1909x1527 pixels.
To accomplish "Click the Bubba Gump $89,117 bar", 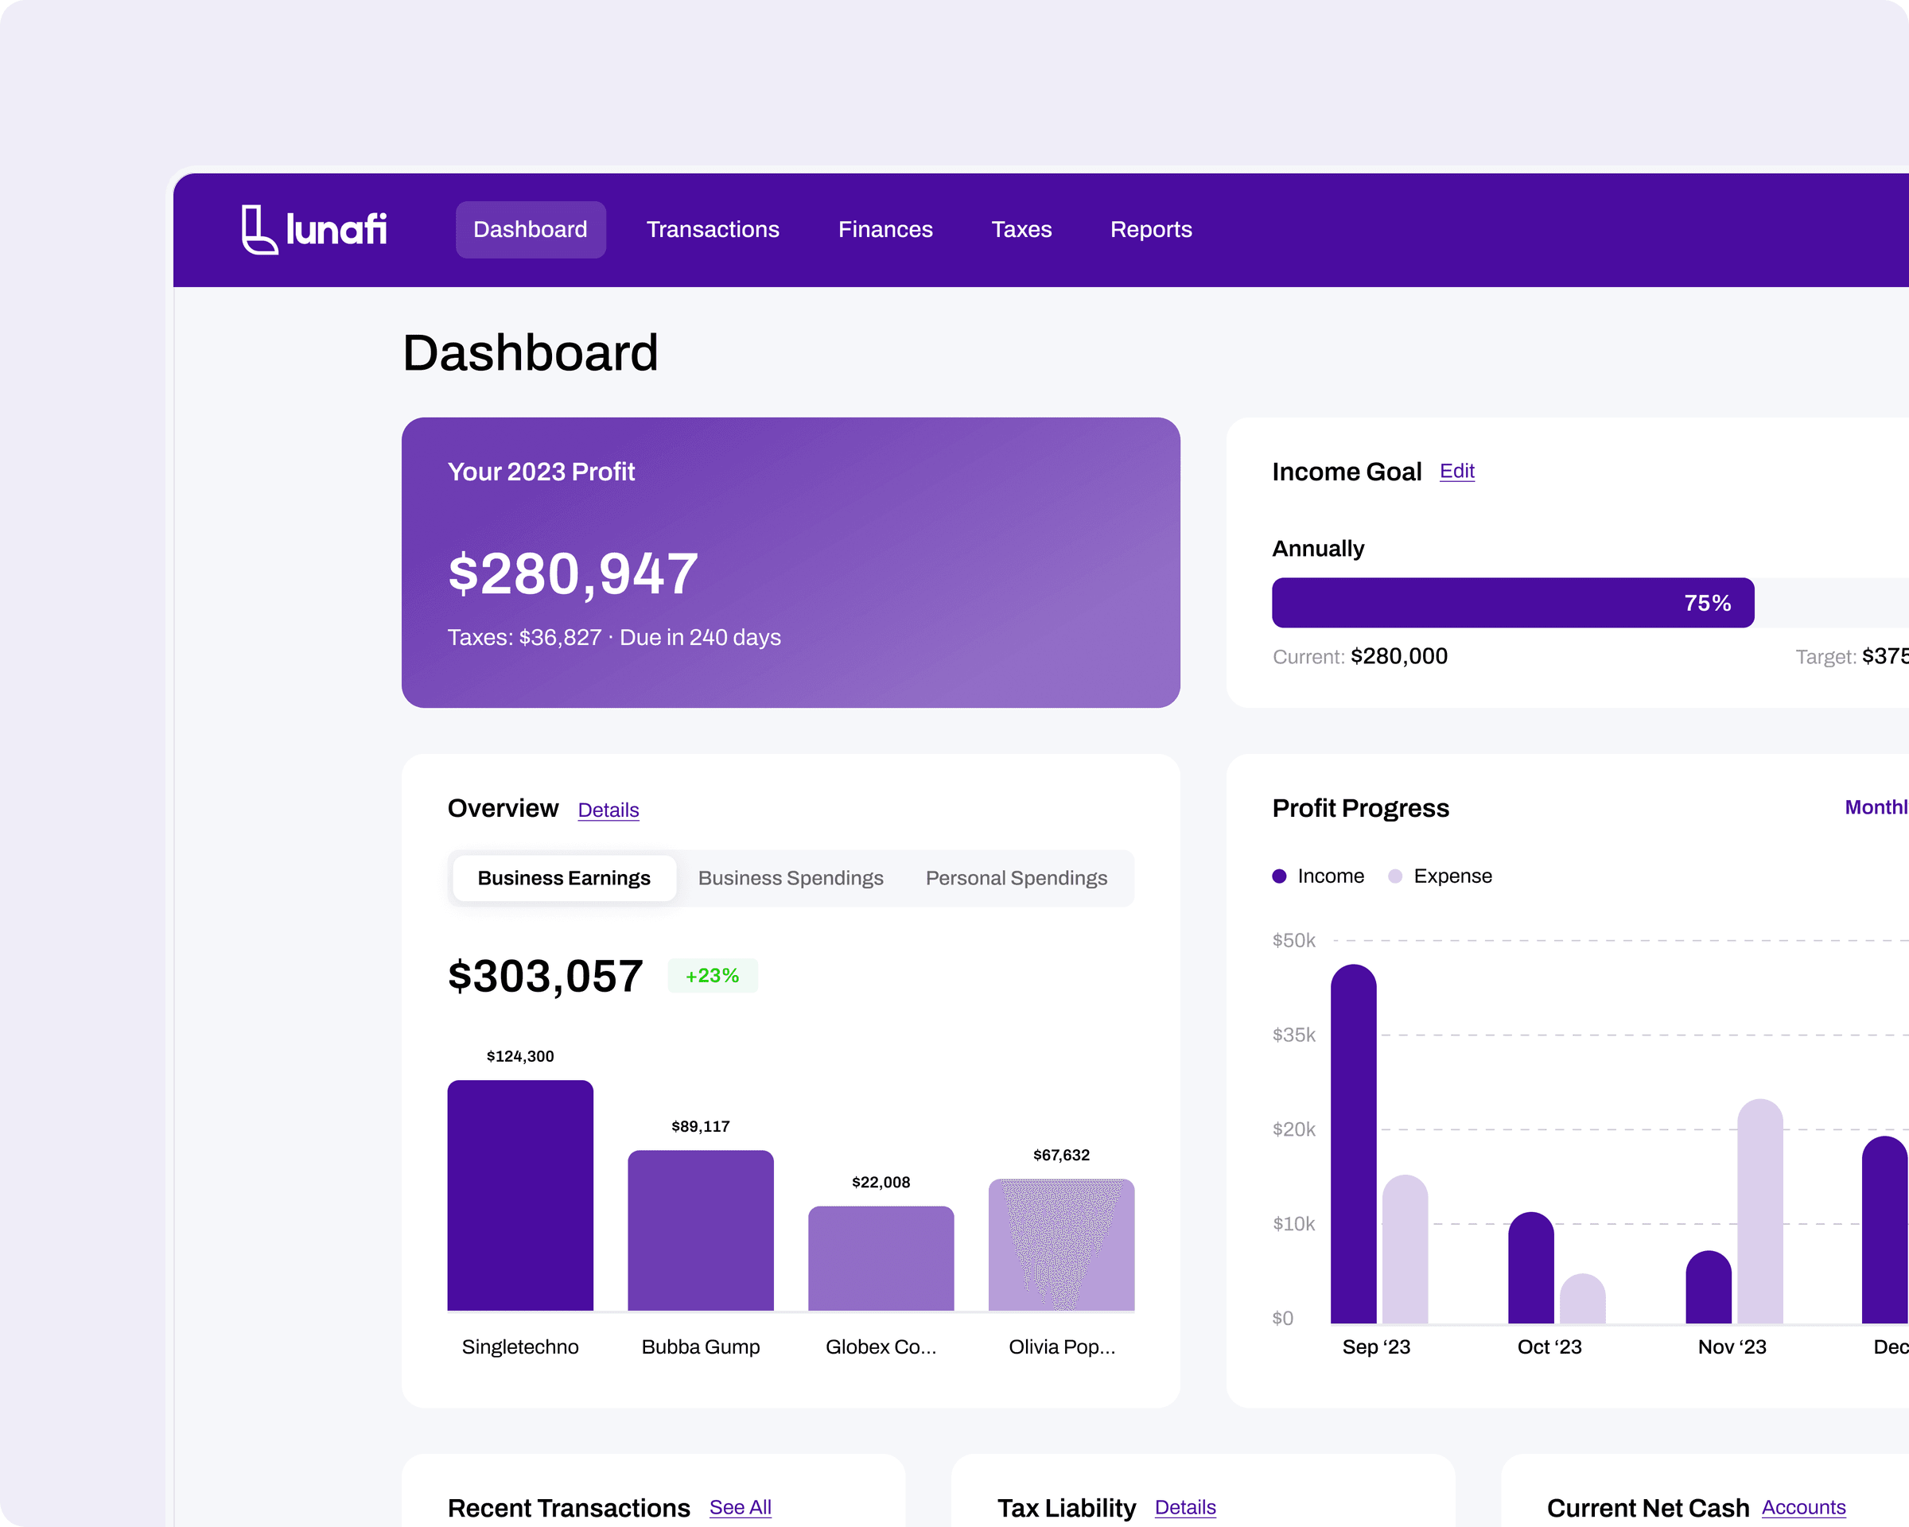I will [701, 1230].
